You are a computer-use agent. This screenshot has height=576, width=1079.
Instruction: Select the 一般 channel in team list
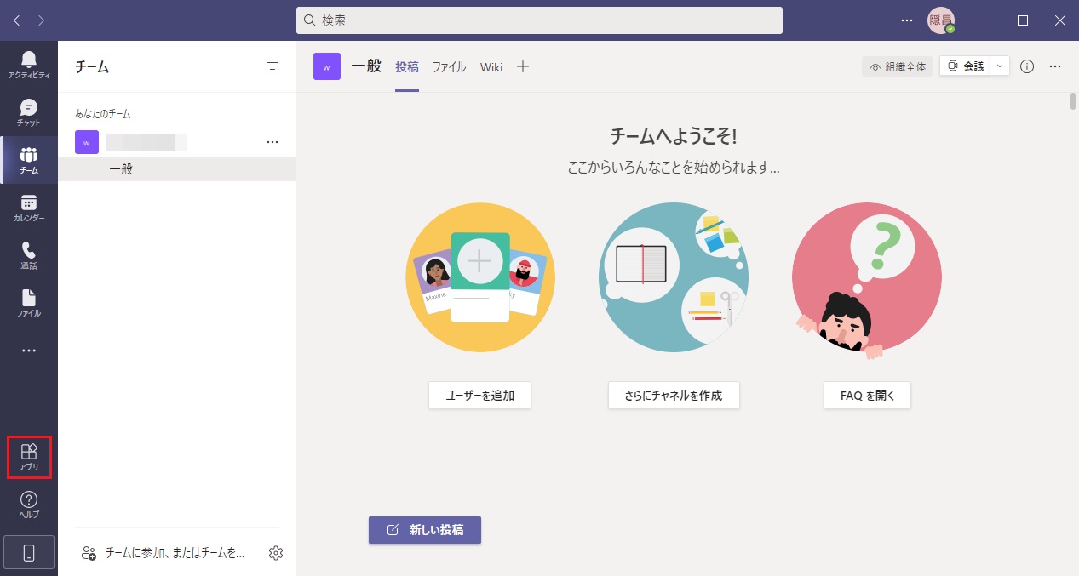121,169
